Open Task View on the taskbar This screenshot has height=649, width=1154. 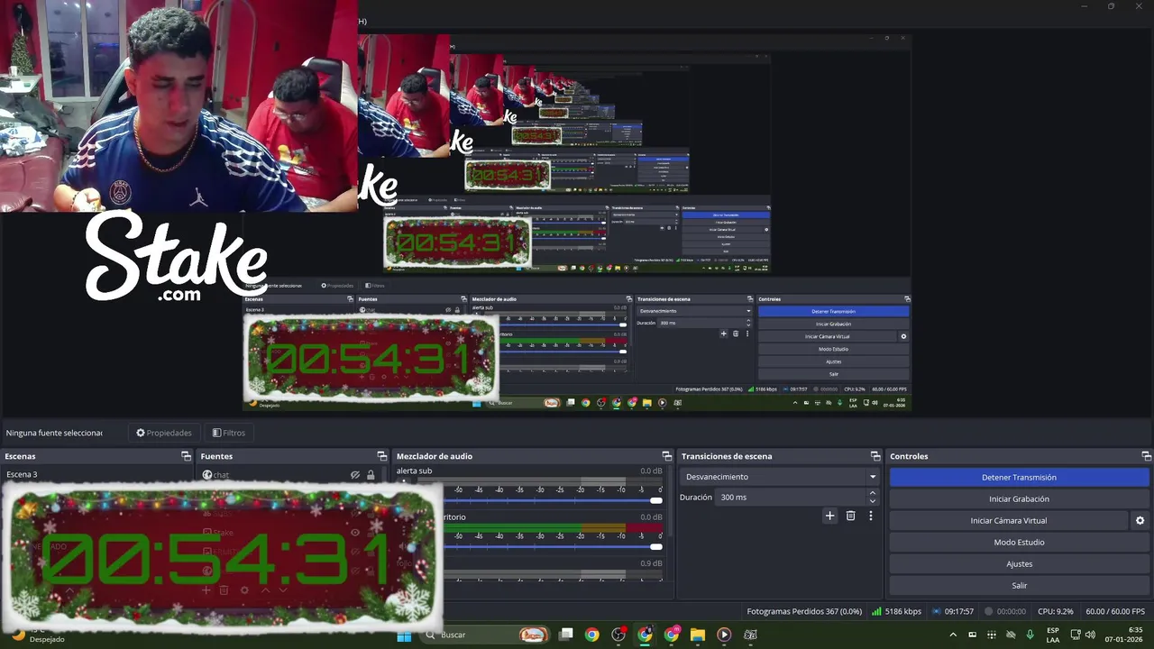pyautogui.click(x=565, y=635)
